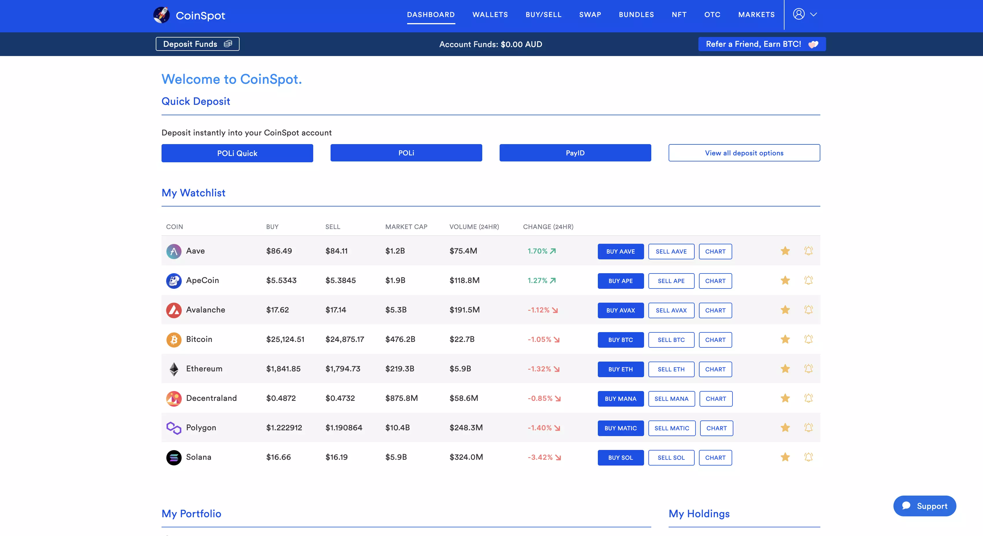Viewport: 983px width, 536px height.
Task: Open the Buy/Sell nav tab
Action: click(544, 15)
